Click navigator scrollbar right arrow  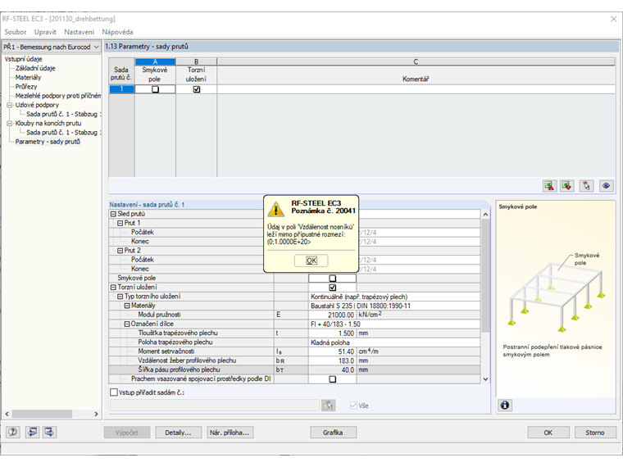click(x=96, y=414)
